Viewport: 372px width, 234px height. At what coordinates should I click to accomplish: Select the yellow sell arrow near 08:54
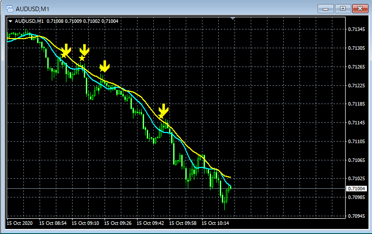click(x=66, y=49)
